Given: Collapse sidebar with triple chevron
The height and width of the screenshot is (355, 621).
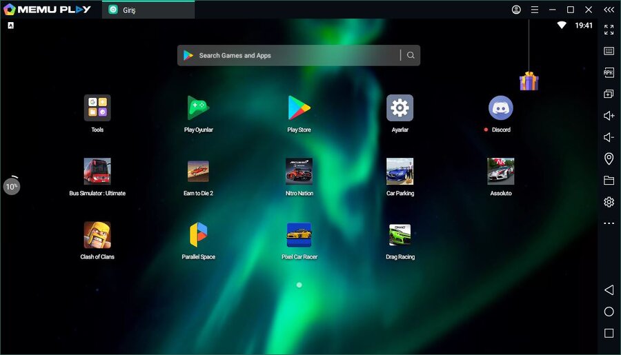Looking at the screenshot, I should point(609,10).
